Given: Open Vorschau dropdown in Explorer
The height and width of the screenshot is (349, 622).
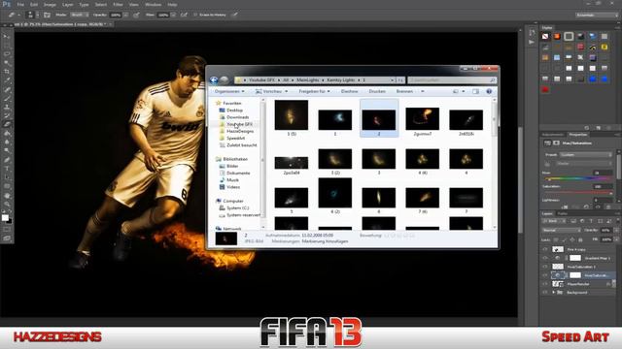Looking at the screenshot, I should click(x=272, y=91).
